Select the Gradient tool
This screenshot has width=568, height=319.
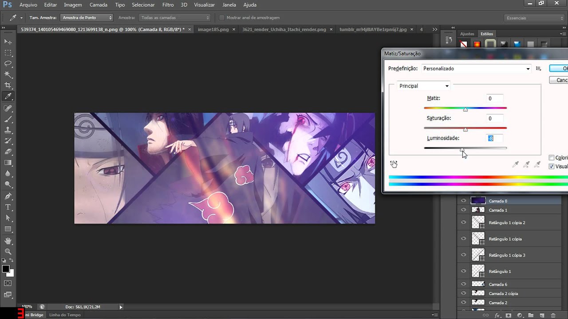tap(8, 163)
